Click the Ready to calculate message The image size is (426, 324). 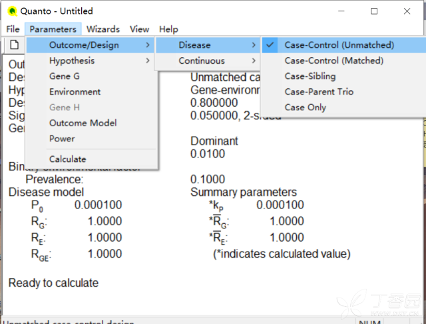click(53, 283)
